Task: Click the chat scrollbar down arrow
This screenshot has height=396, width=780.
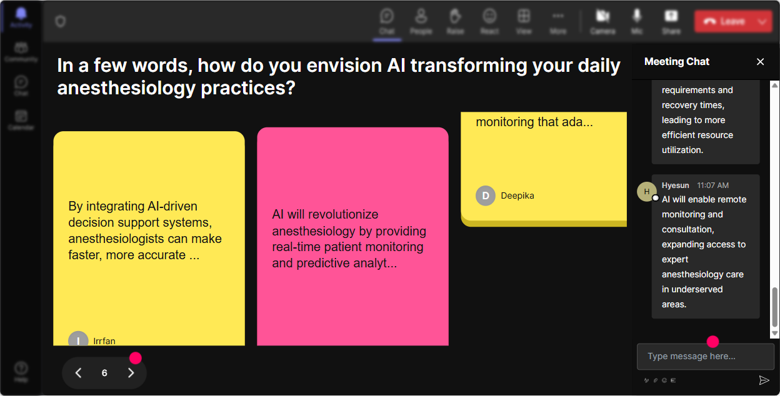Action: click(x=775, y=334)
